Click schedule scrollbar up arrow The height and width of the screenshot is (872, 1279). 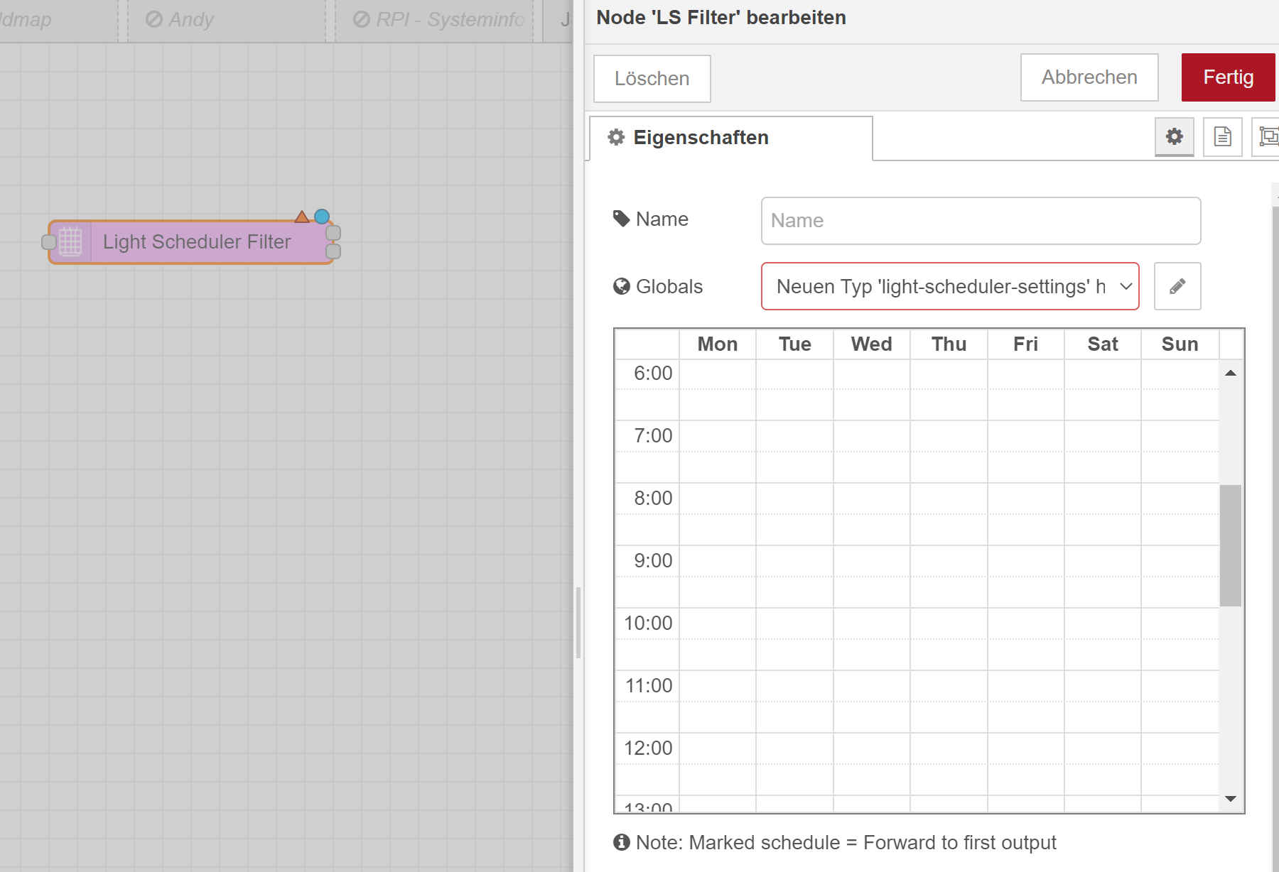click(1231, 373)
